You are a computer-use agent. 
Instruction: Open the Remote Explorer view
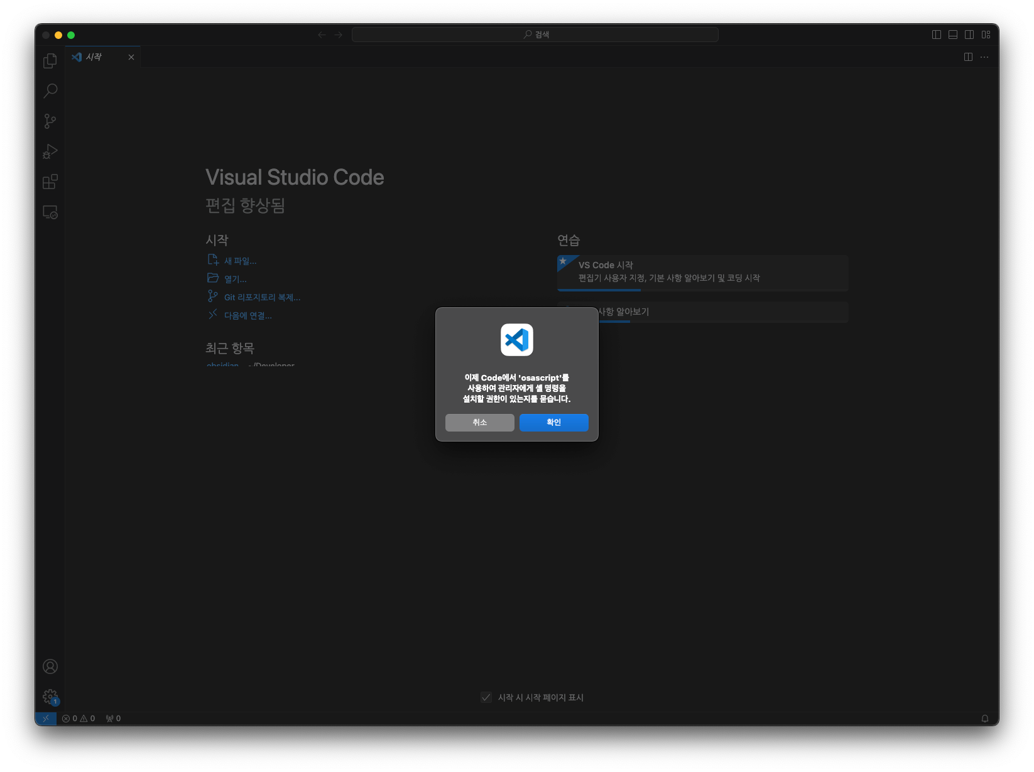(50, 212)
